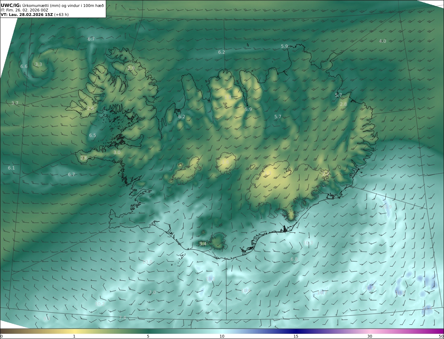Screen dimensions: 444x339
Task: Click the '6.6' value on the map
Action: [24, 66]
